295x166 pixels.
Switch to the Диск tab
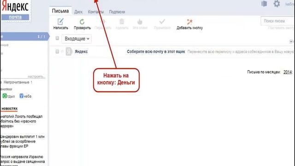coord(78,12)
